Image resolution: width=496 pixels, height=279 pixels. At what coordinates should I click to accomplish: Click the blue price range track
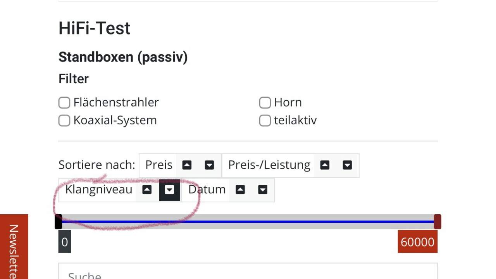(x=248, y=222)
